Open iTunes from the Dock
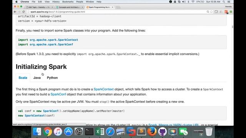 coord(58,131)
